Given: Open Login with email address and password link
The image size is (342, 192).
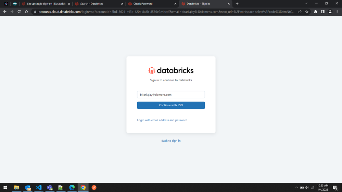Looking at the screenshot, I should tap(162, 120).
